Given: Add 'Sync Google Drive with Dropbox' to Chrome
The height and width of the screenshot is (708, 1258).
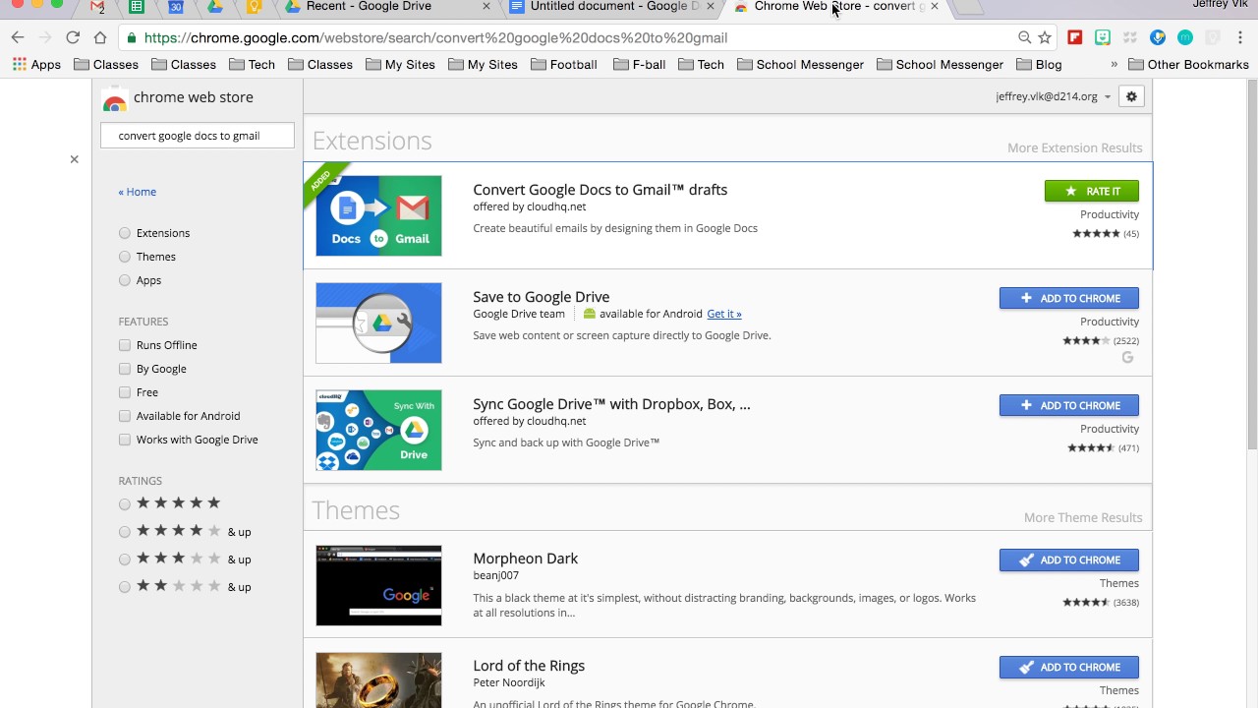Looking at the screenshot, I should click(1069, 405).
